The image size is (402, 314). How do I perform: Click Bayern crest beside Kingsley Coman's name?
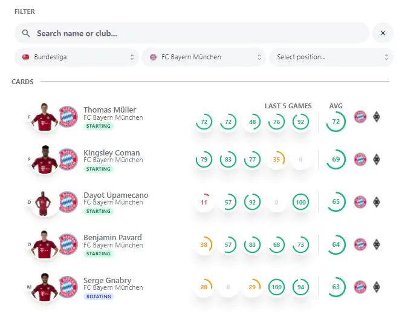click(x=68, y=159)
